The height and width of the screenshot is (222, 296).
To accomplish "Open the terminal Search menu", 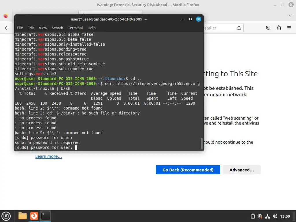I will [58, 28].
